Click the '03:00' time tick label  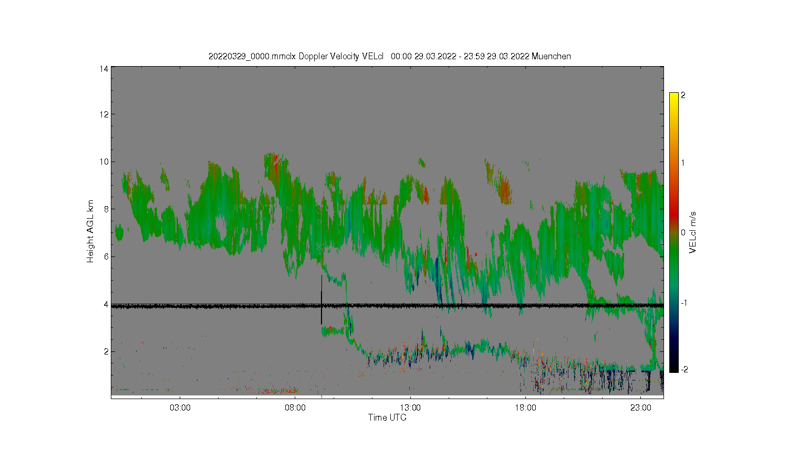[x=180, y=407]
